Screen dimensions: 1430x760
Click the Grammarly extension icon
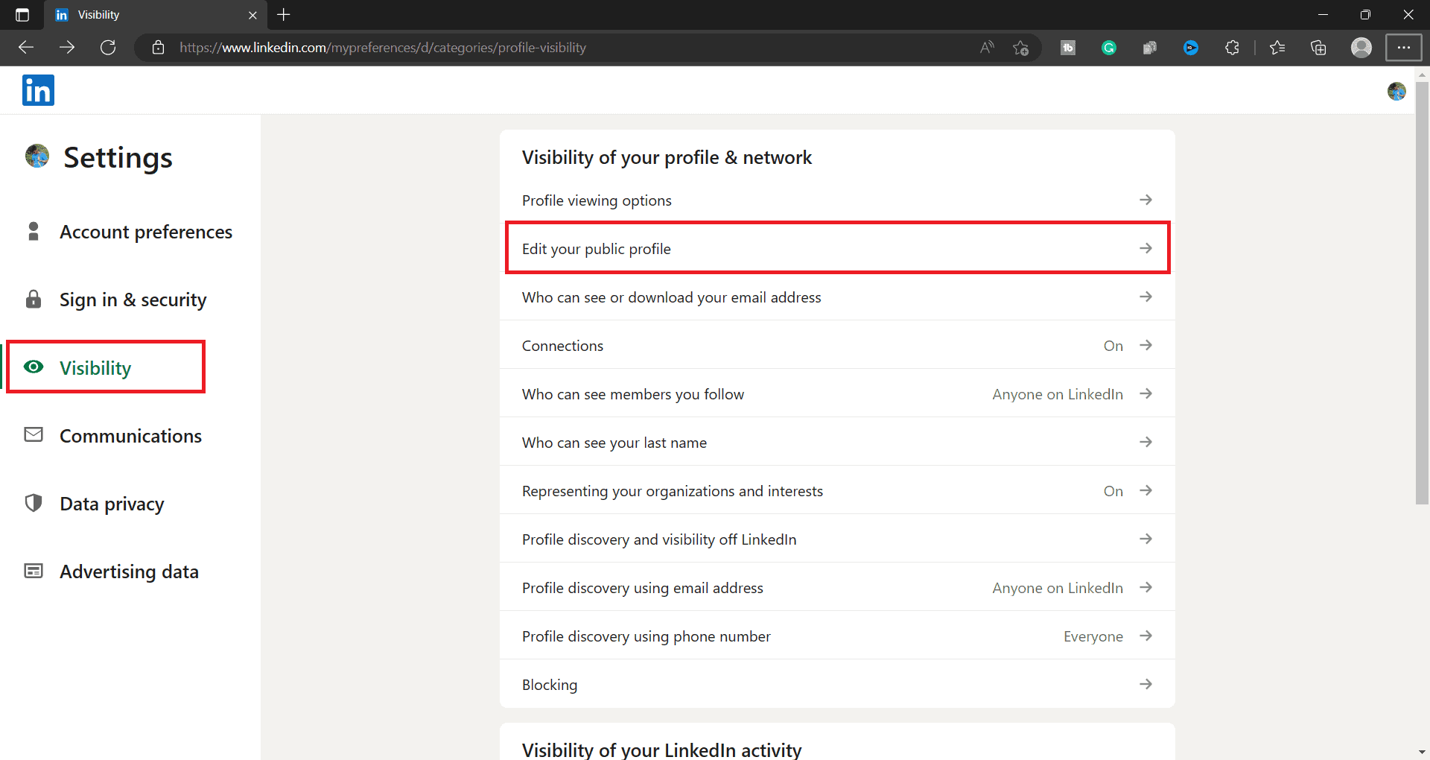pyautogui.click(x=1109, y=48)
